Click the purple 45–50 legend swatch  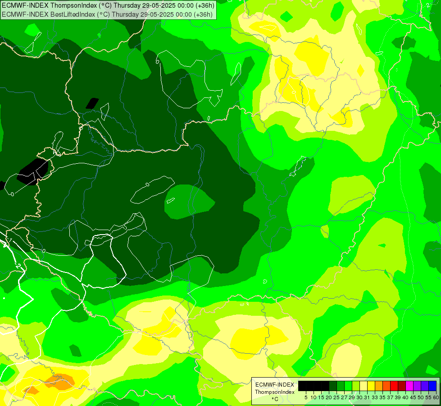418,386
